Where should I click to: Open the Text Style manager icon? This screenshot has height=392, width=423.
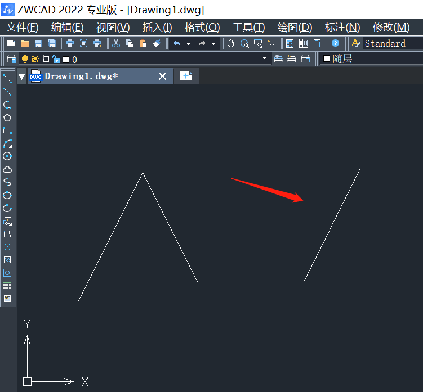tap(356, 43)
